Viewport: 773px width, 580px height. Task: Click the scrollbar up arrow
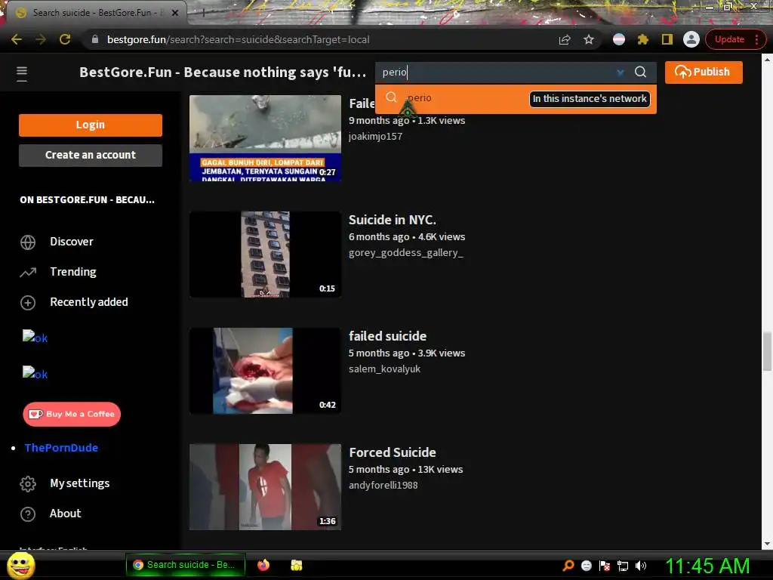tap(767, 59)
